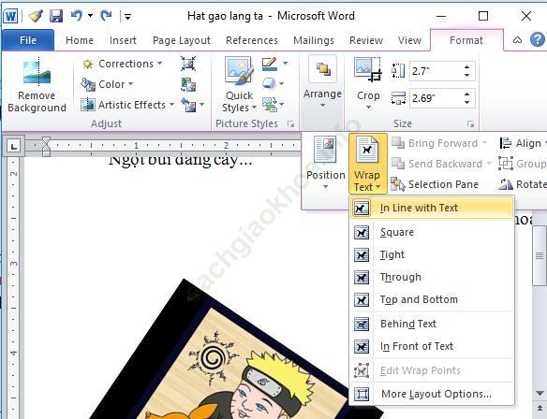Click the Reset Picture icon
The height and width of the screenshot is (419, 547).
coord(188,105)
